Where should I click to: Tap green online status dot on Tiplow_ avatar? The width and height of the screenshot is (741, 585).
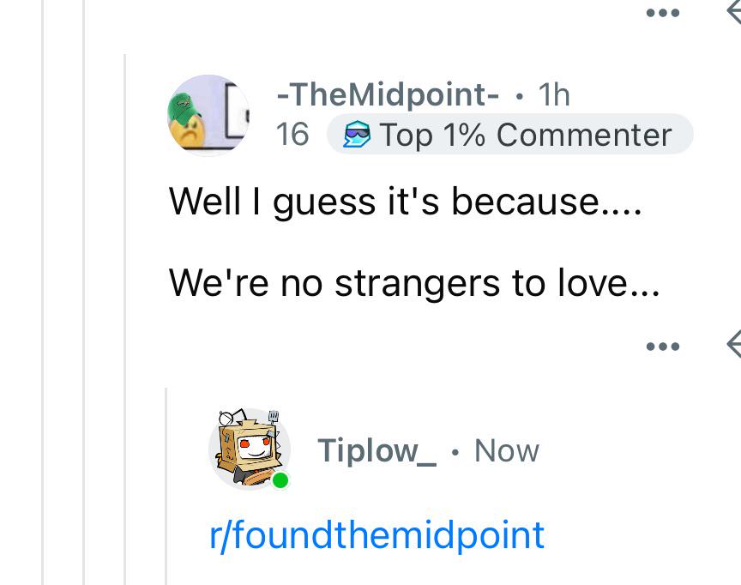280,480
